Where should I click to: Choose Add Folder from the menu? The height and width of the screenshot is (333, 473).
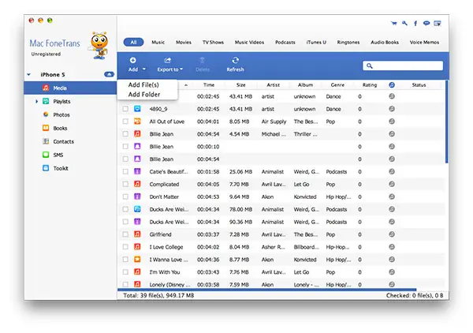(x=144, y=95)
